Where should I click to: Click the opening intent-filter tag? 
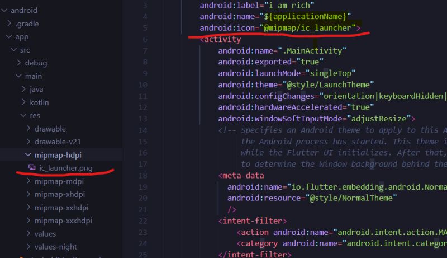click(x=253, y=221)
